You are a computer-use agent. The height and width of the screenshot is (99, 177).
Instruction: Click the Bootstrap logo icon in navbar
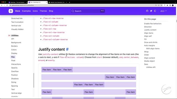(x=11, y=11)
